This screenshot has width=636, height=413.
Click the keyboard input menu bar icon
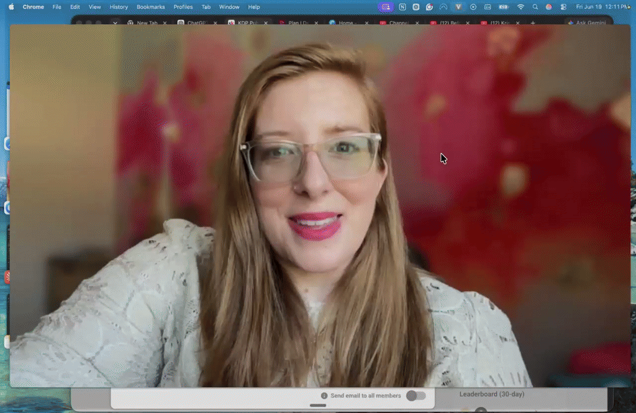(x=488, y=7)
